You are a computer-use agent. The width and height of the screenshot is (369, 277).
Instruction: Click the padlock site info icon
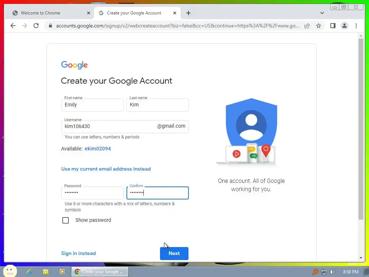coord(50,26)
